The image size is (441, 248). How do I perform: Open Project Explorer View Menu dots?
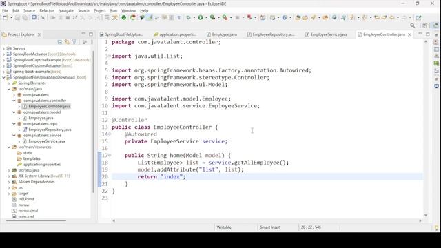tap(92, 42)
